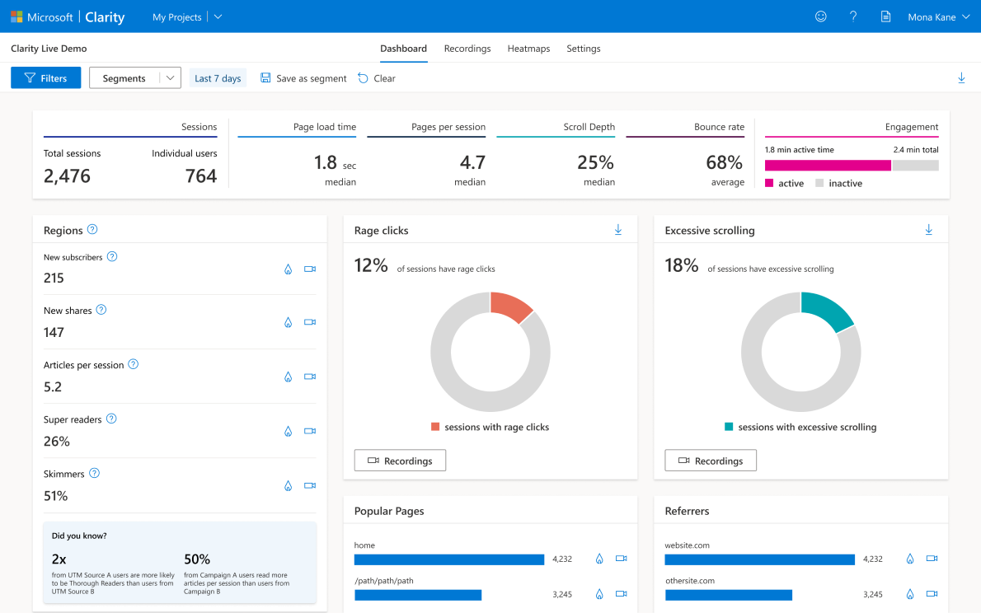Expand Mona Kane account menu
981x613 pixels.
(938, 17)
